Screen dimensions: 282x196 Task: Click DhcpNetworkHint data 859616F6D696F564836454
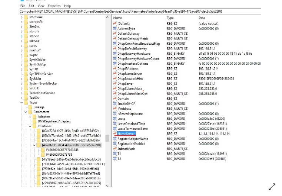pos(216,79)
